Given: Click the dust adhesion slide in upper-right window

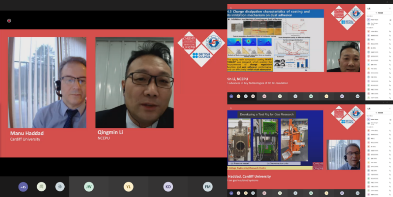Looking at the screenshot, I should coord(275,41).
